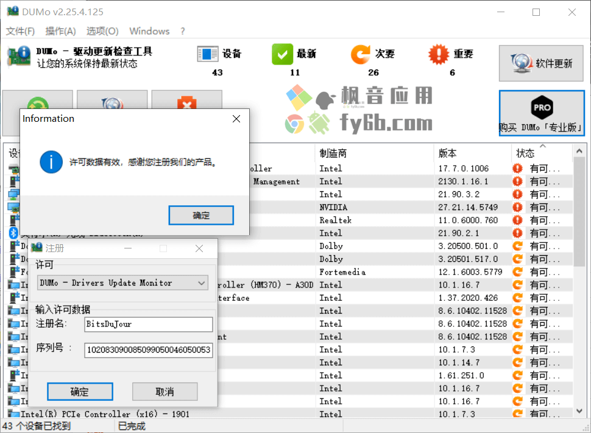This screenshot has width=591, height=433.
Task: Click the orange status icon for version 1.61.251.0
Action: [x=517, y=375]
